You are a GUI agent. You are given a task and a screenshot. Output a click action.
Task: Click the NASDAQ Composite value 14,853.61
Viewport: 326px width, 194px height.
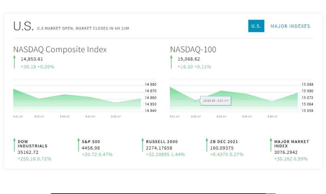(x=32, y=59)
